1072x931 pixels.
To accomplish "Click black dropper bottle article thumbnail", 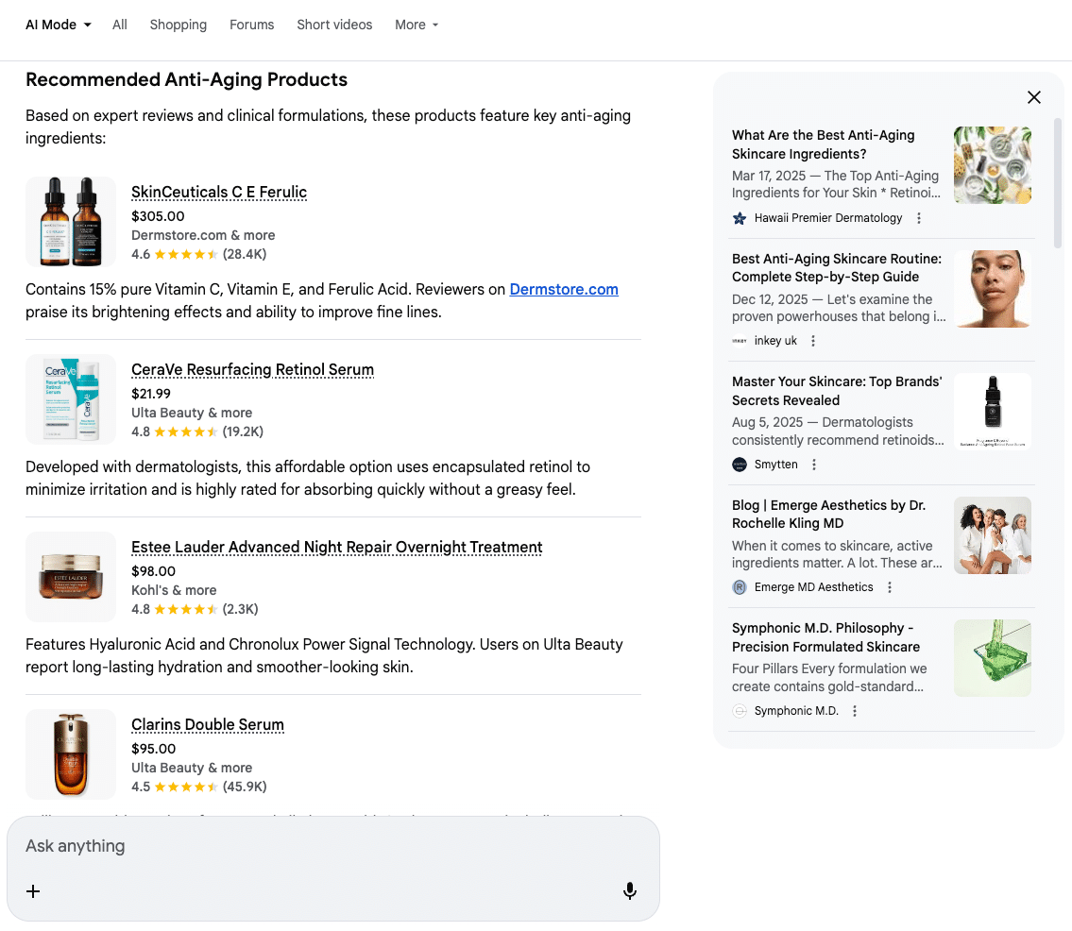I will 992,412.
